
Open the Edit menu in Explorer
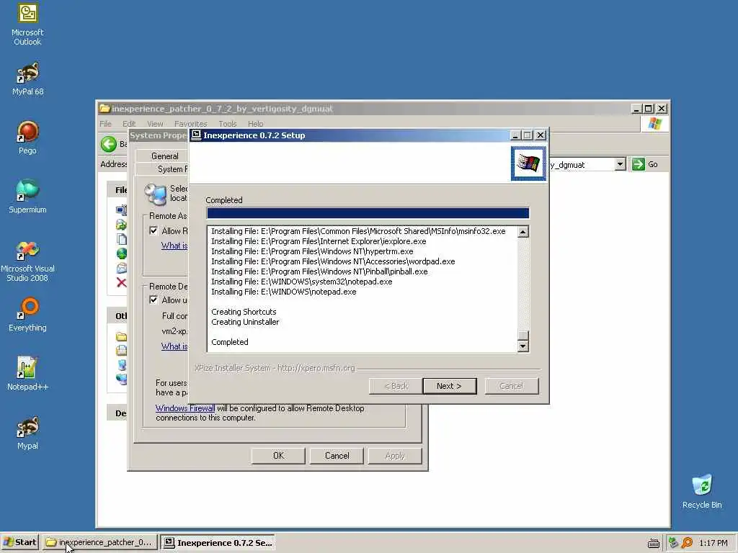pos(129,124)
